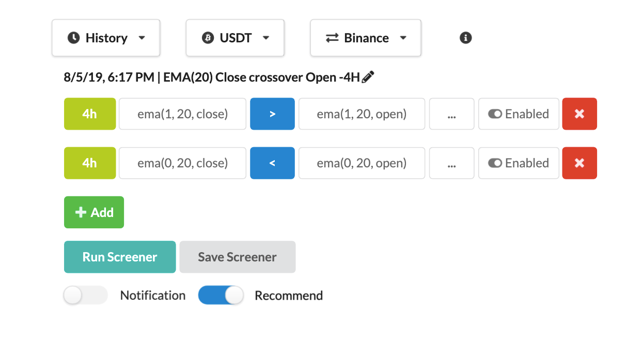Select the ema(1, 20, close) input field

182,114
